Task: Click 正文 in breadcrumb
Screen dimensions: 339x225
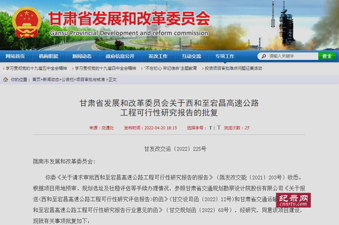Action: (112, 80)
